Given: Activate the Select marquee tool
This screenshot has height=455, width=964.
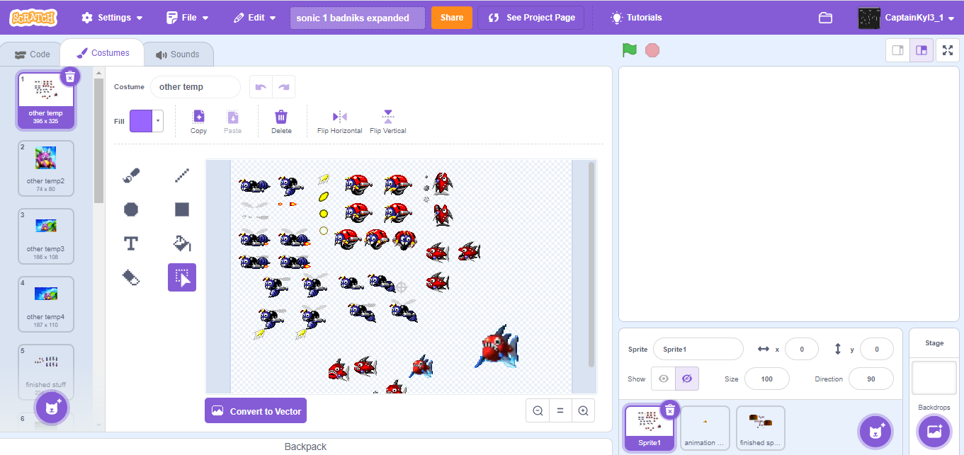Looking at the screenshot, I should 182,277.
